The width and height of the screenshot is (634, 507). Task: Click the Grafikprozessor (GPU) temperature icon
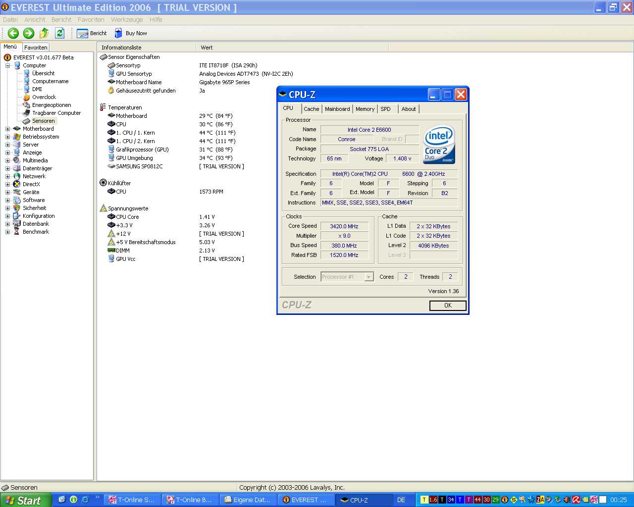111,150
